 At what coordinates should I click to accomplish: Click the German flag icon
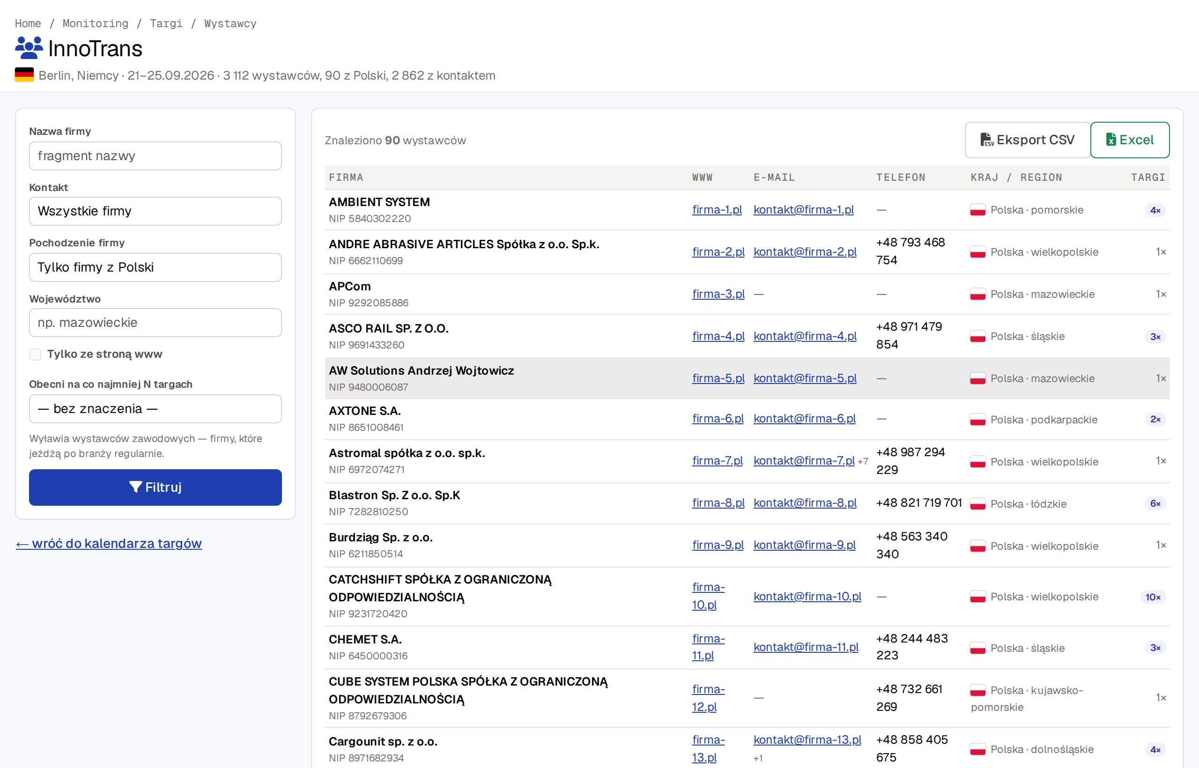(x=24, y=75)
